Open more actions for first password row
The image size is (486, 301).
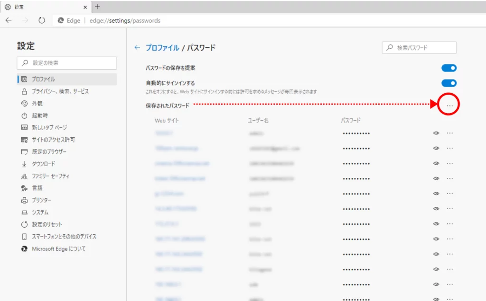point(450,133)
